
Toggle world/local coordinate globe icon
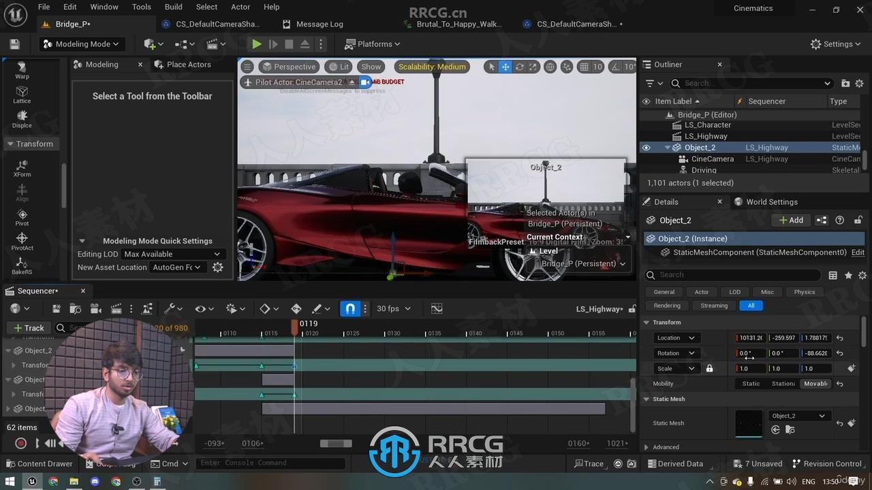[550, 67]
